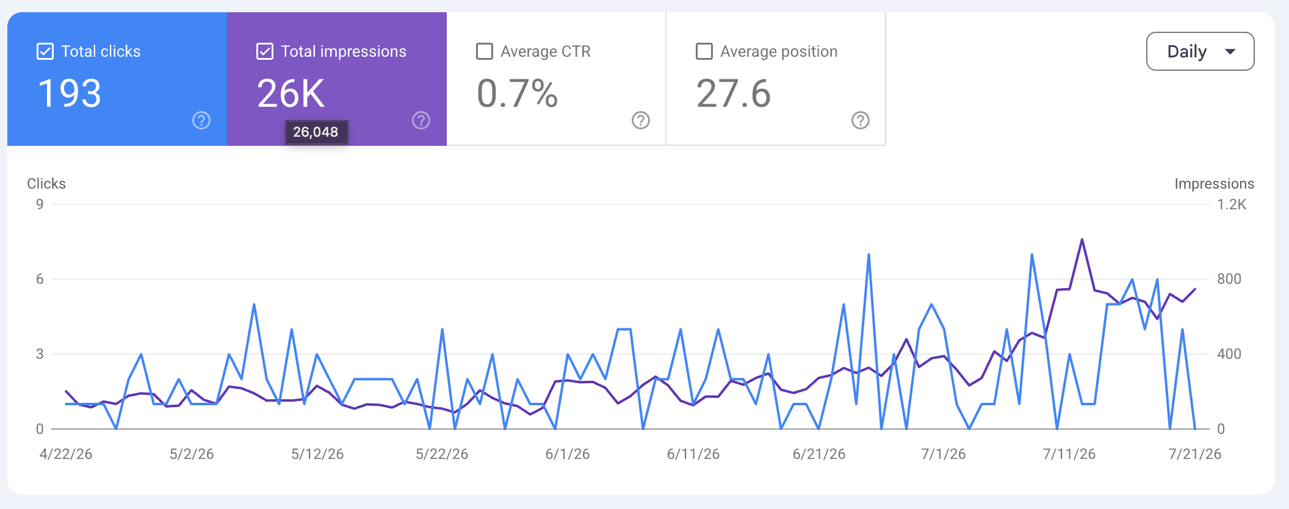
Task: Click the 3 clicks axis label
Action: (40, 354)
